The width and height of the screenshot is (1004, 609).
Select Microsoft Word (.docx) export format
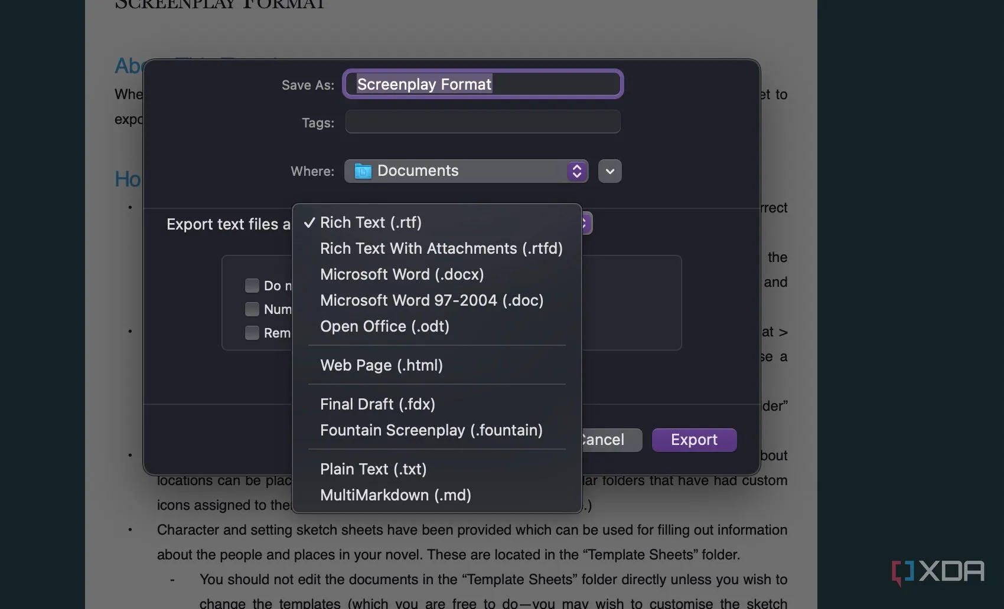(x=437, y=274)
